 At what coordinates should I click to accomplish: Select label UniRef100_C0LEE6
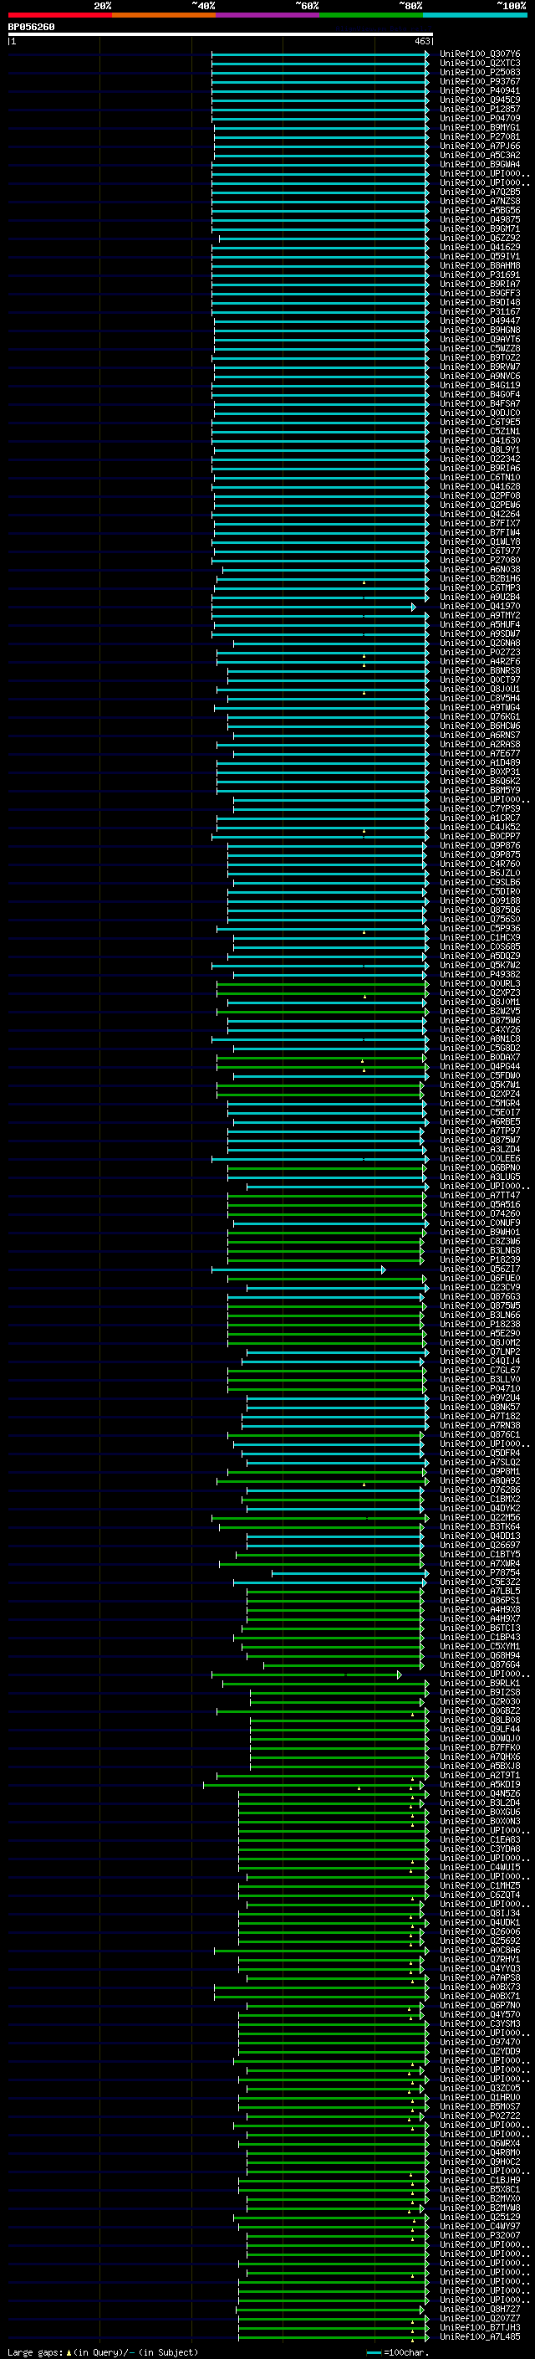[x=480, y=1158]
